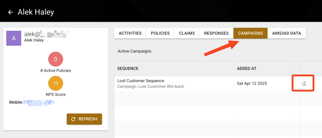This screenshot has width=322, height=138.
Task: Select the Claims tab
Action: (x=187, y=33)
